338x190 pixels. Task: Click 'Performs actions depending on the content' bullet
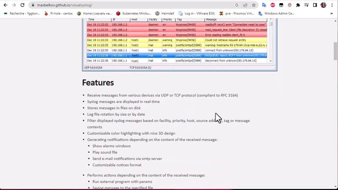click(146, 175)
